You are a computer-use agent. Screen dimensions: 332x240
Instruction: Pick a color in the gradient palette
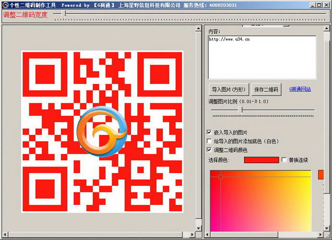coord(261,201)
